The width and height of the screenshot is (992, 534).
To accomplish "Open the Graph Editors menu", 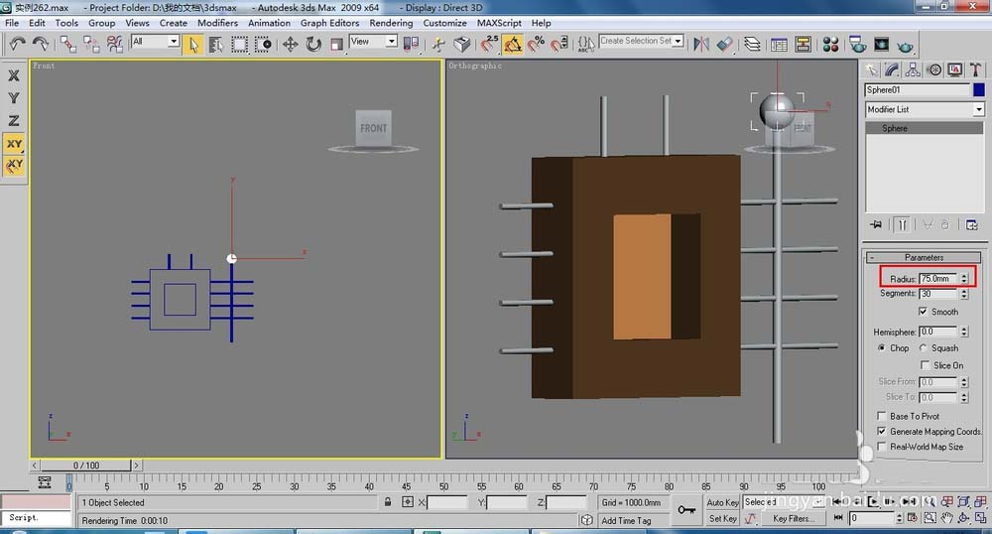I will pyautogui.click(x=329, y=23).
